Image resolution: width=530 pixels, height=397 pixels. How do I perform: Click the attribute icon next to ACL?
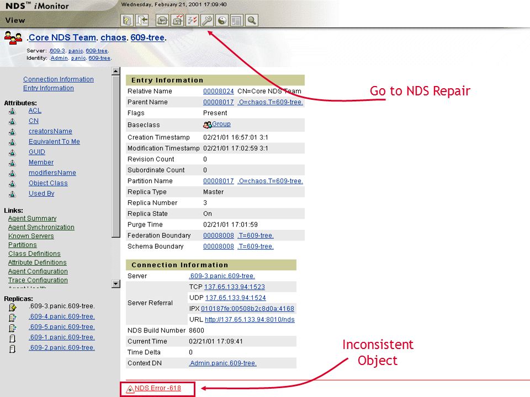coord(12,111)
